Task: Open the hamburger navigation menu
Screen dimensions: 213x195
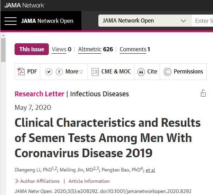Action: pyautogui.click(x=10, y=21)
